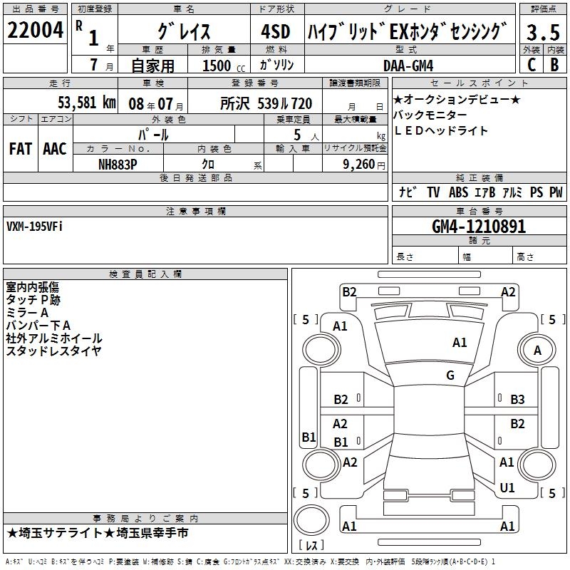Screen dimensions: 570x570
Task: Click the TV equipment label
Action: (433, 192)
